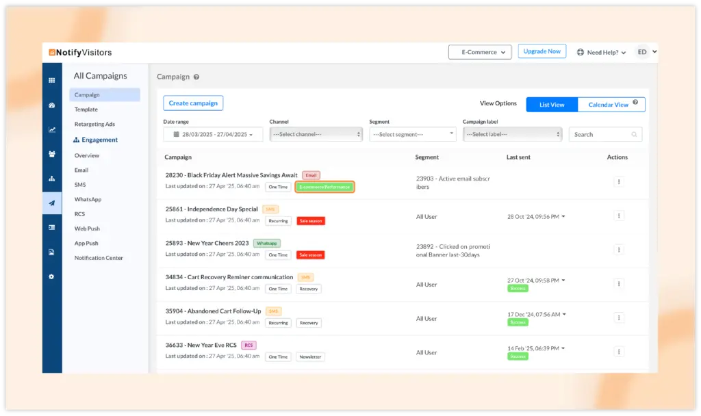
Task: Open the Select channel dropdown
Action: coord(316,135)
